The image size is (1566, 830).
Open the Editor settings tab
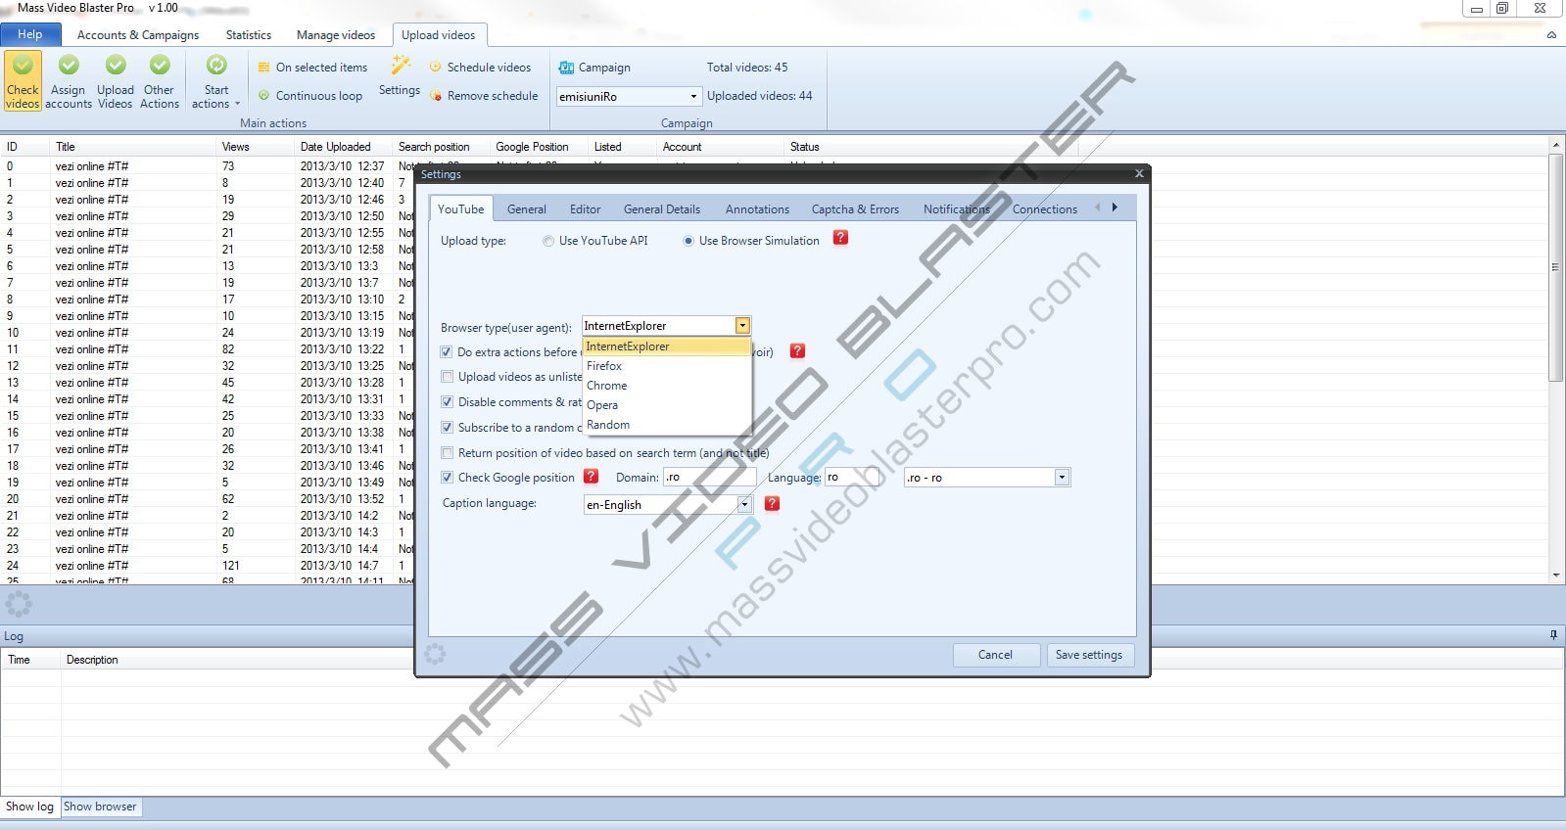click(x=586, y=209)
